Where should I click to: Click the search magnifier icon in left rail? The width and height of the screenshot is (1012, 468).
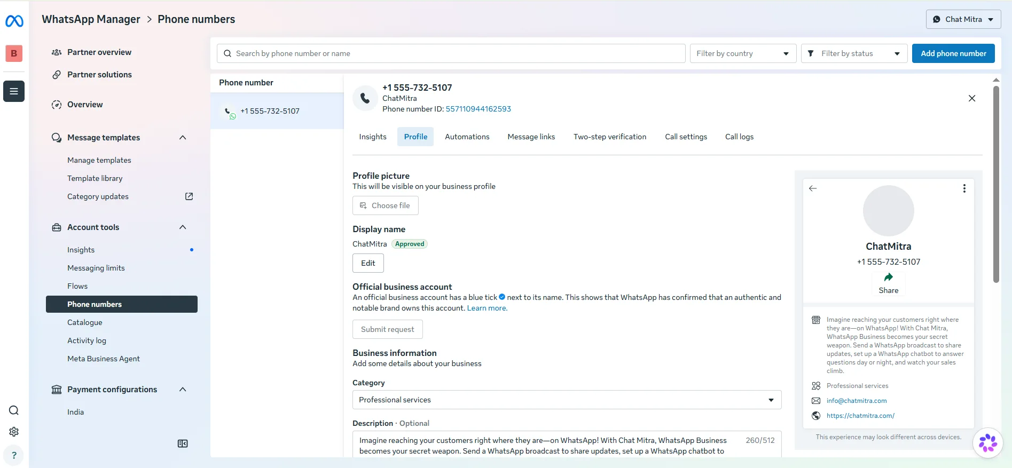14,410
